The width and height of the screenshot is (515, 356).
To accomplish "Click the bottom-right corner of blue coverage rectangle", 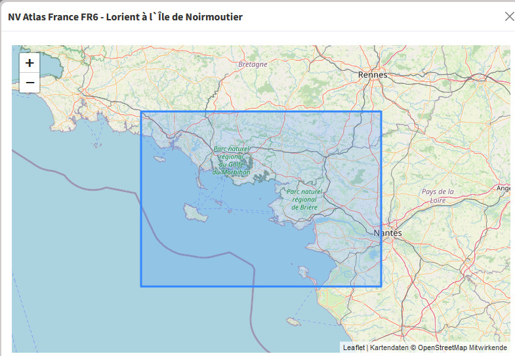I will coord(381,286).
